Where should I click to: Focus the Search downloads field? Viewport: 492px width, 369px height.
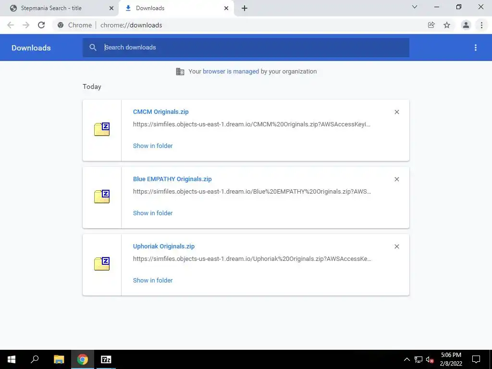[x=246, y=48]
